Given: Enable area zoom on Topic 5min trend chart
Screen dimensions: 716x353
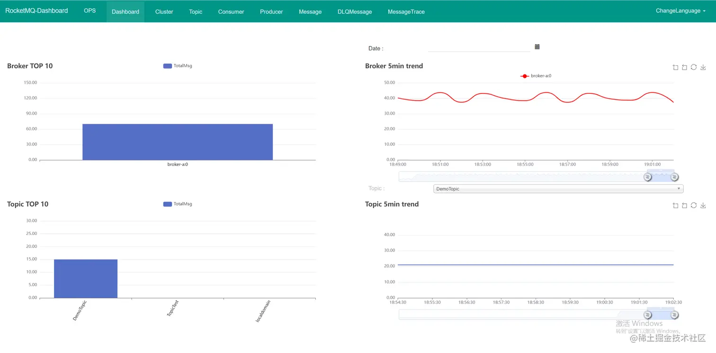Looking at the screenshot, I should pos(675,205).
